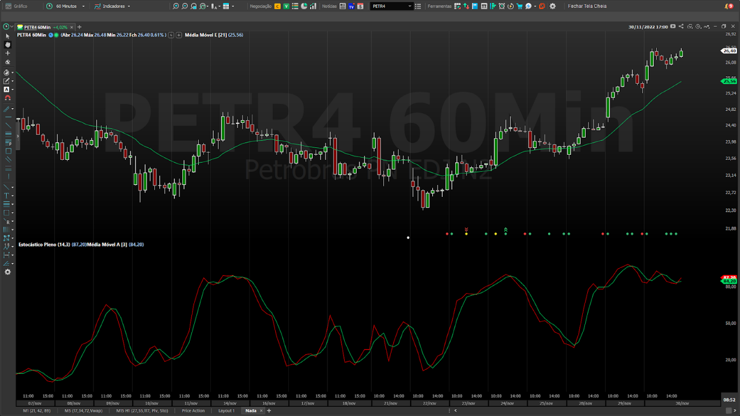Expand the chat icon dropdown arrow

click(x=535, y=6)
